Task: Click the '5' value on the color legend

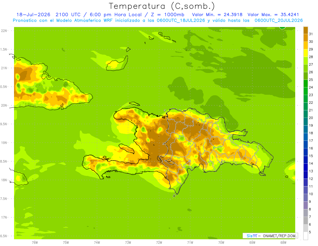Action: [310, 232]
